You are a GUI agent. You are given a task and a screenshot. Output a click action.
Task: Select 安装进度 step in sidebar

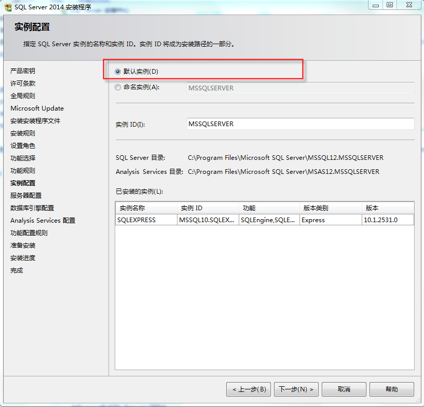(23, 258)
